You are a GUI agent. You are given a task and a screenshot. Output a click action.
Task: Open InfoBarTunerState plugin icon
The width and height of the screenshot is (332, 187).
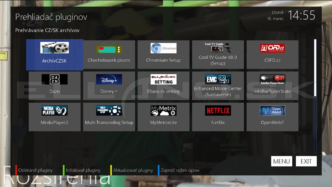tap(272, 79)
